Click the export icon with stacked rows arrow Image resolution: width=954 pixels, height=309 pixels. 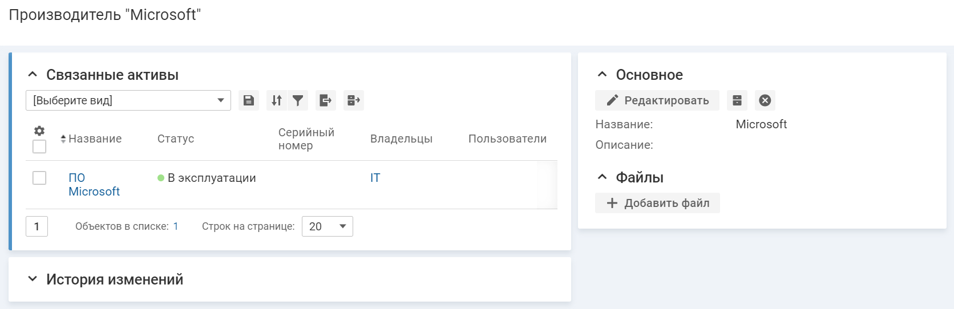pyautogui.click(x=354, y=100)
